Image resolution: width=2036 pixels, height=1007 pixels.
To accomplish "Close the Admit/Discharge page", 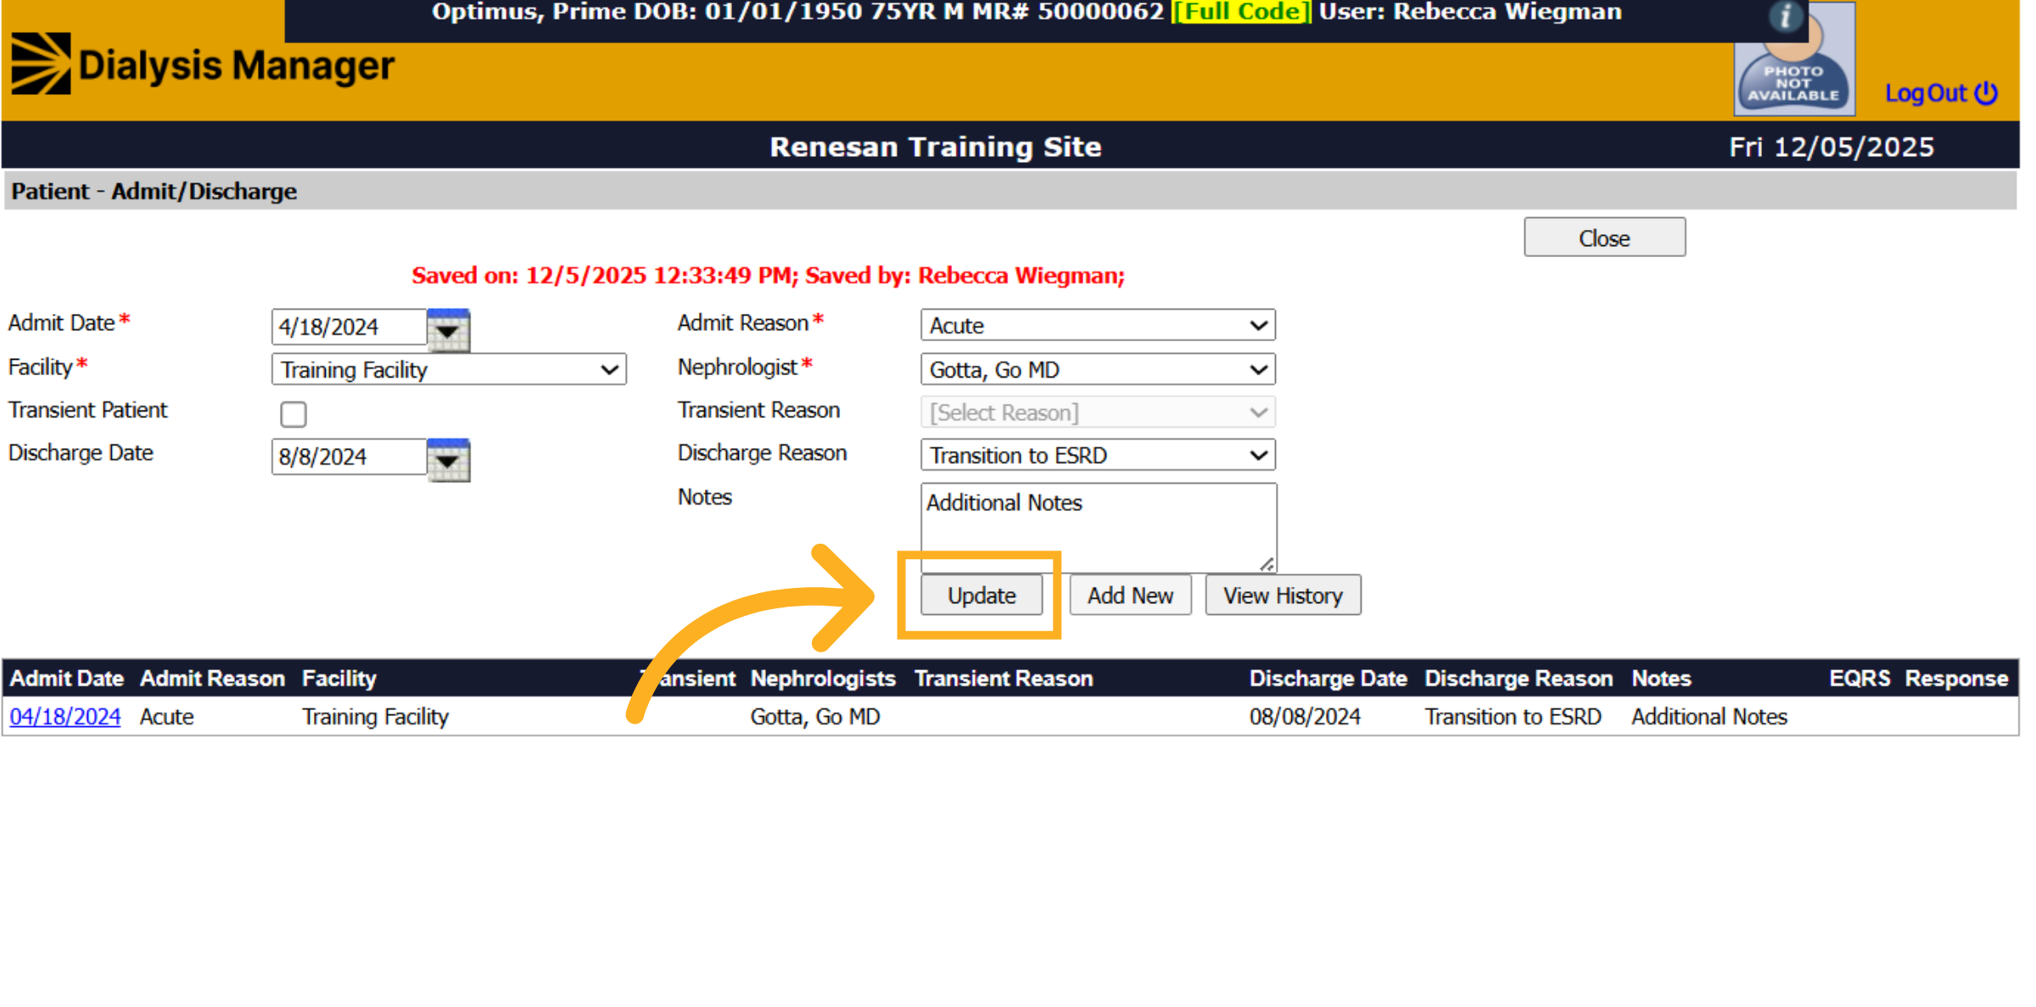I will (x=1604, y=238).
